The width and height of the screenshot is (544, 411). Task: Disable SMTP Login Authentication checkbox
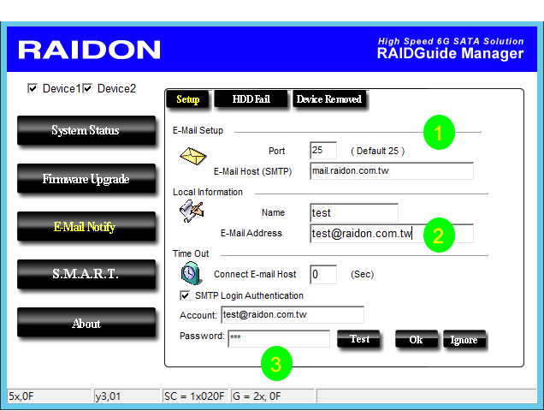coord(186,295)
